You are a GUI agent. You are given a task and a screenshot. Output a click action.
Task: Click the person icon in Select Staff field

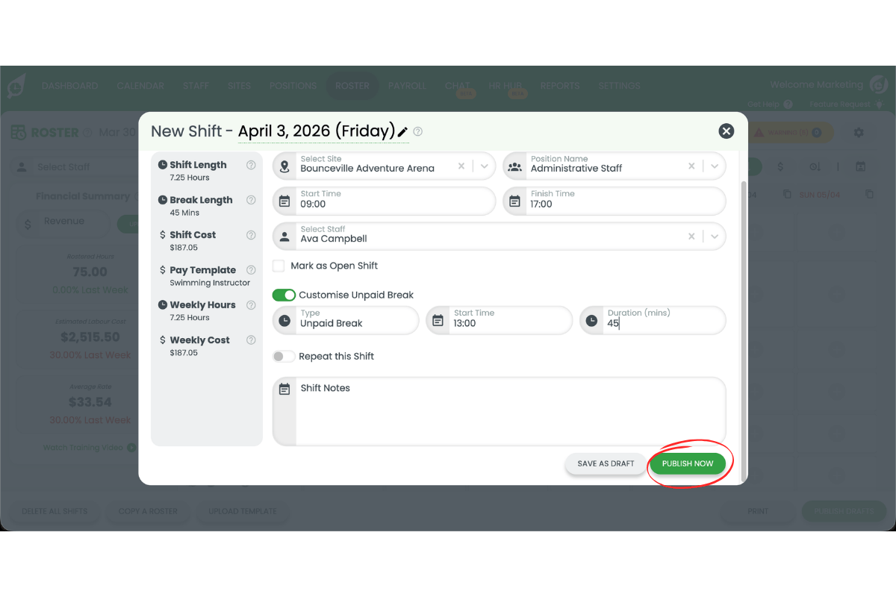coord(286,237)
